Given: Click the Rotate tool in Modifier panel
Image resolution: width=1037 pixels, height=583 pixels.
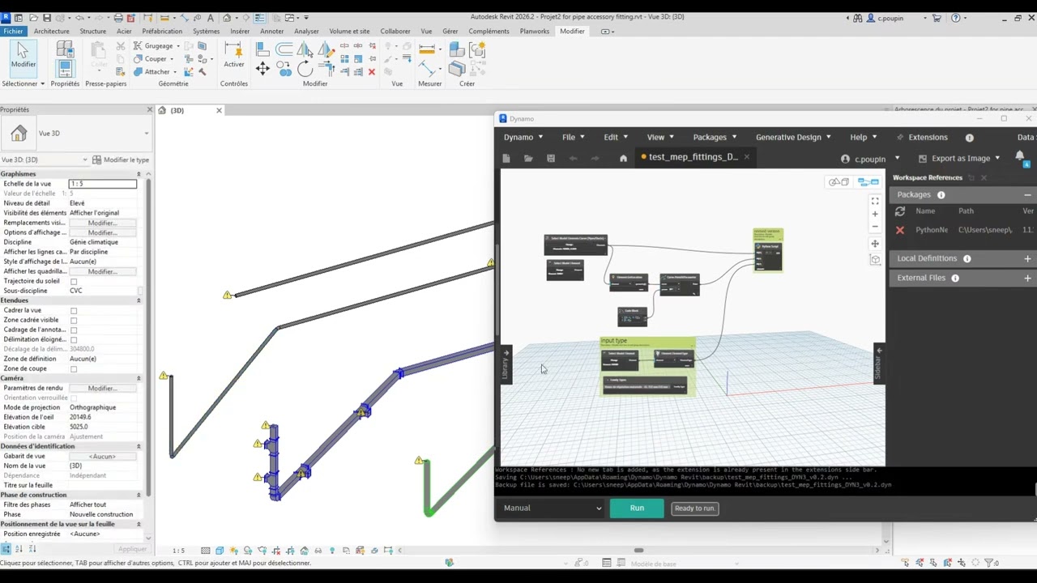Looking at the screenshot, I should coord(305,70).
